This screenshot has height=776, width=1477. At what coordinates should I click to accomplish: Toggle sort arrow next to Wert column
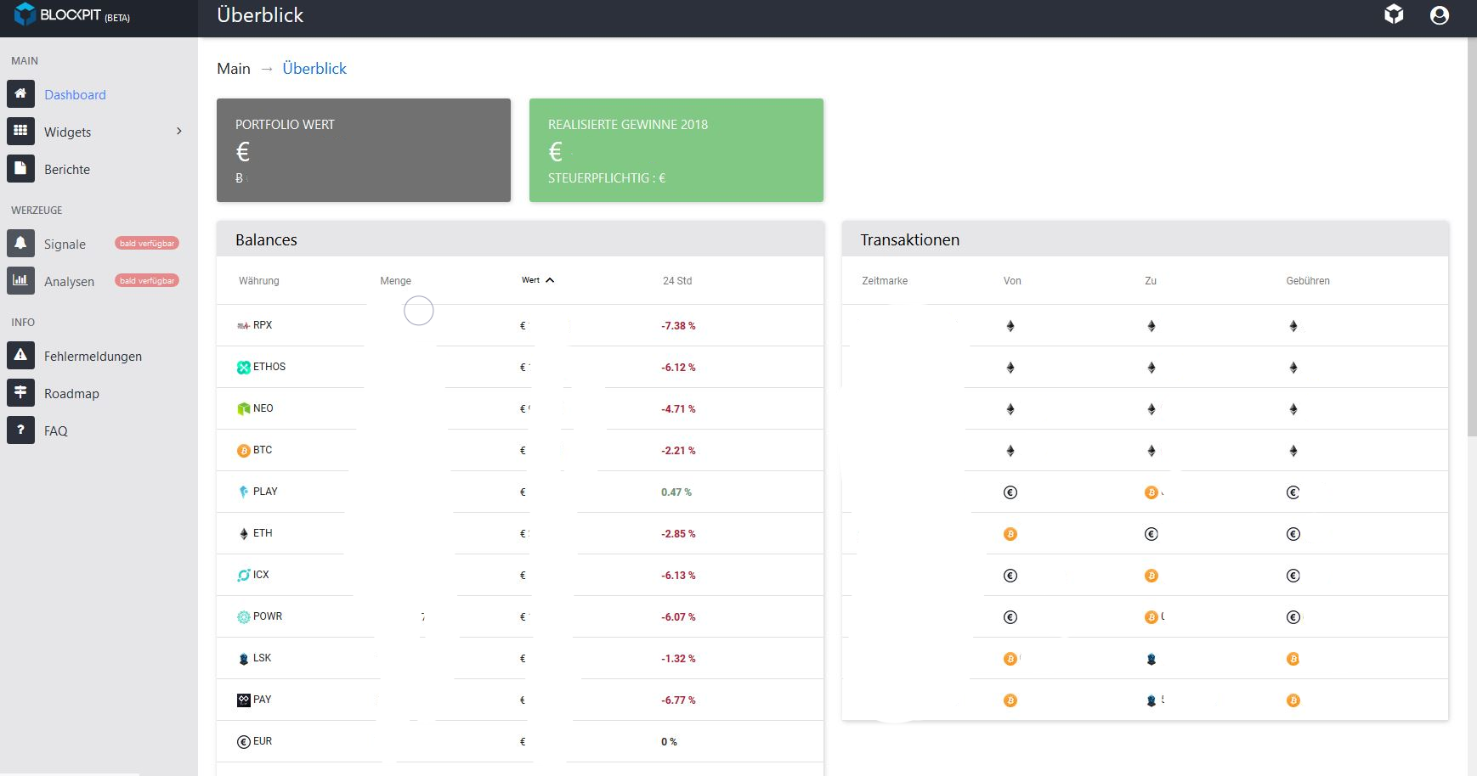click(x=550, y=280)
